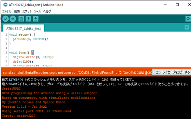Click the SerialException error message text
The image size is (191, 119).
[x=77, y=73]
